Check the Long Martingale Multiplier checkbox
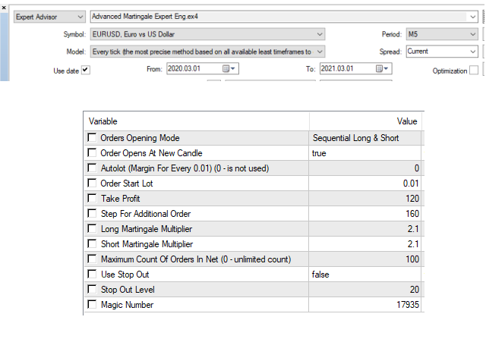 (92, 228)
